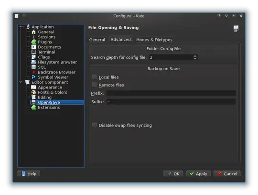Open the Documents settings page
258x195 pixels.
[x=49, y=47]
